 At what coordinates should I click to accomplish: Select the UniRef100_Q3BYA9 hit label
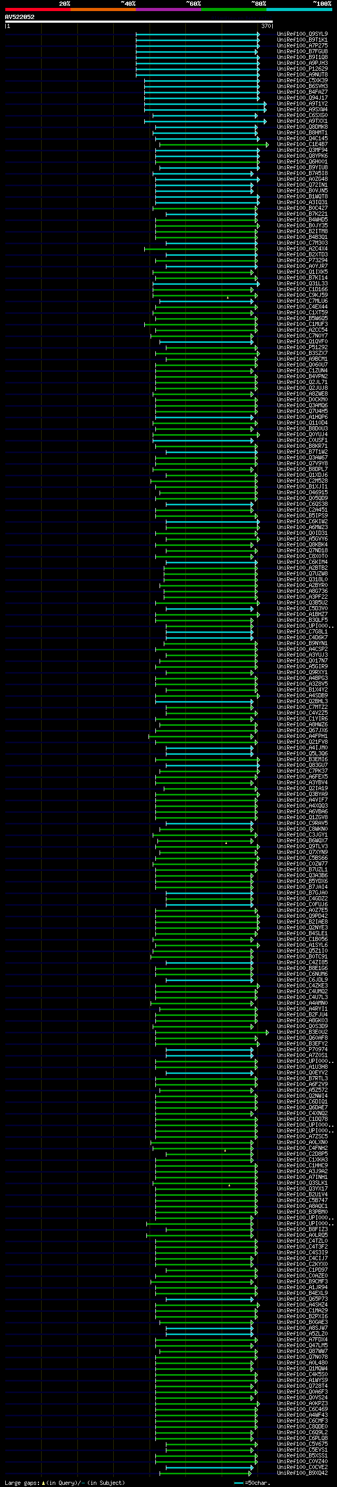(x=302, y=794)
